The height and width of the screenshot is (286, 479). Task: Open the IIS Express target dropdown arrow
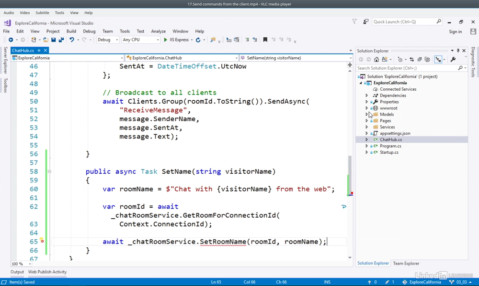(x=192, y=40)
